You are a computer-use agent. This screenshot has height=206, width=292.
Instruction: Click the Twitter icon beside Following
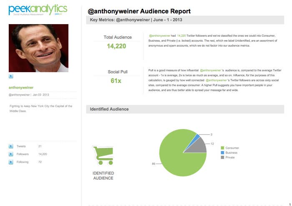tap(11, 162)
